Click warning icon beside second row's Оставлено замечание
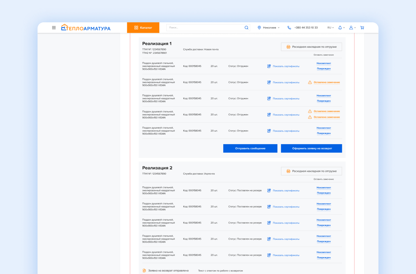 [x=310, y=82]
